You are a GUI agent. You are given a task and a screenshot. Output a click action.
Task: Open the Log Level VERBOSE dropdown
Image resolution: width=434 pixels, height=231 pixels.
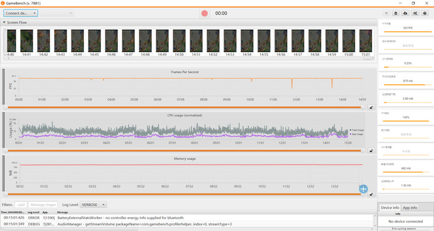(x=93, y=205)
